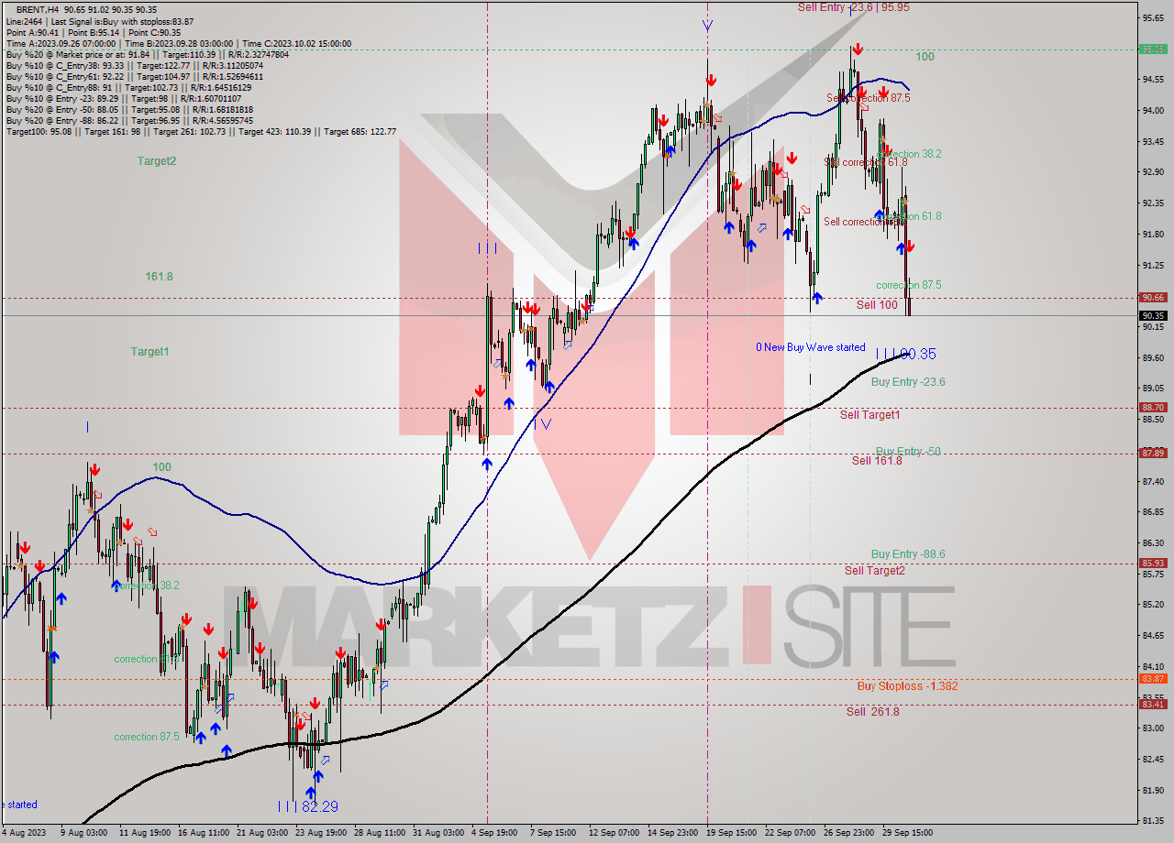The height and width of the screenshot is (843, 1174).
Task: Select the '| | | 90.35' wave label
Action: click(x=905, y=353)
